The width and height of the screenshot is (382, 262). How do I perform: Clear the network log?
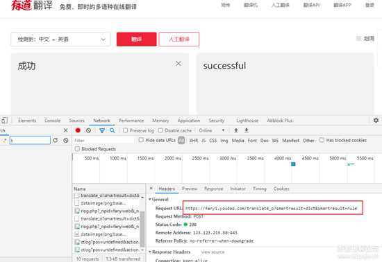coord(88,130)
